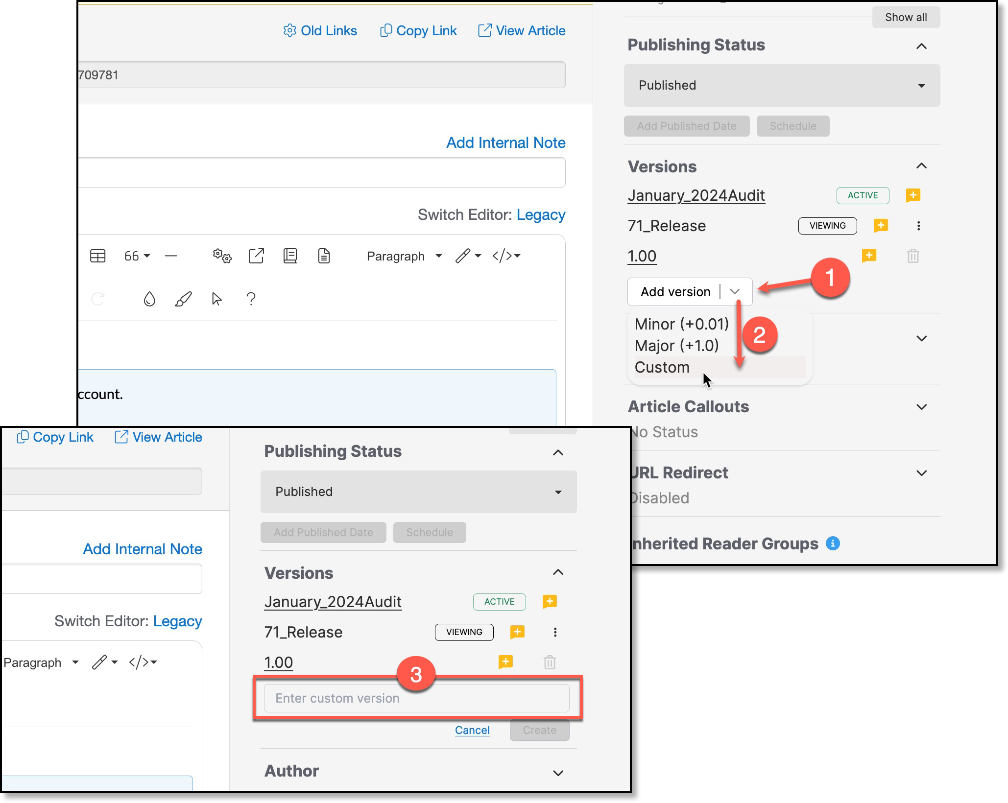Click the water drop icon in toolbar
The width and height of the screenshot is (1008, 803).
[149, 299]
